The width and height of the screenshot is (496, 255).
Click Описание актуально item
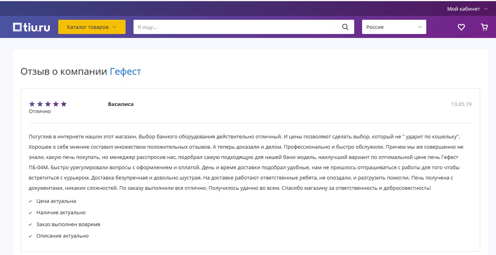click(x=62, y=236)
